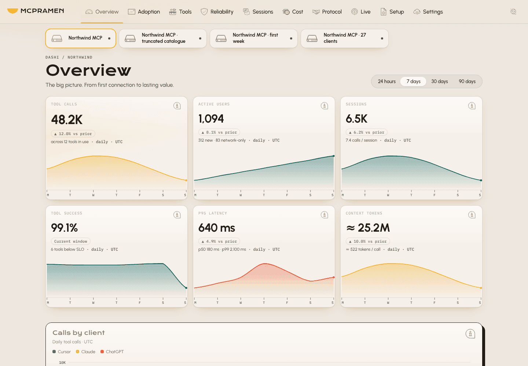Screen dimensions: 528x366
Task: Select the 30 days range
Action: [x=440, y=81]
